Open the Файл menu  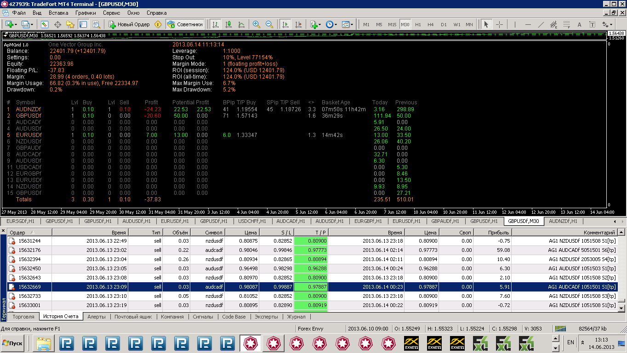[x=19, y=13]
